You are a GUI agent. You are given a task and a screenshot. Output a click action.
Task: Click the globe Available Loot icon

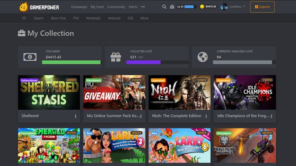click(203, 57)
